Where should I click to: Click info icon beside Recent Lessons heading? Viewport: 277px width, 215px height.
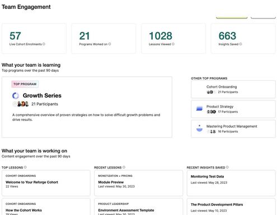pos(124,167)
